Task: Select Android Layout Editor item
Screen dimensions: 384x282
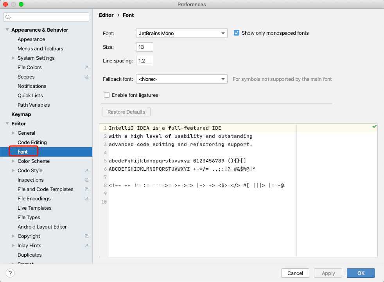Action: [42, 227]
